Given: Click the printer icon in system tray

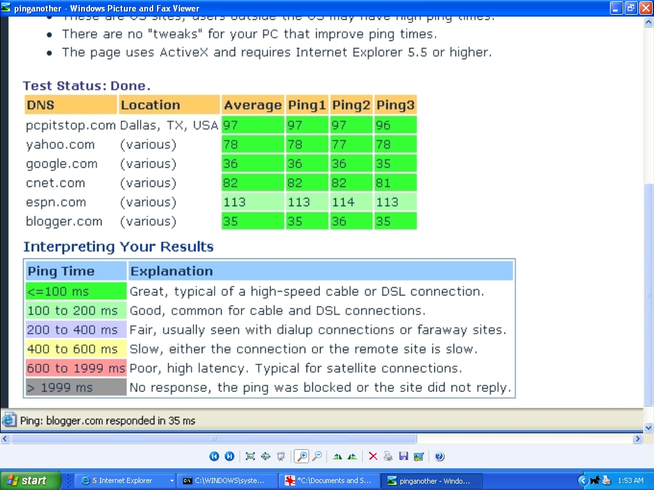Looking at the screenshot, I should pyautogui.click(x=607, y=480).
